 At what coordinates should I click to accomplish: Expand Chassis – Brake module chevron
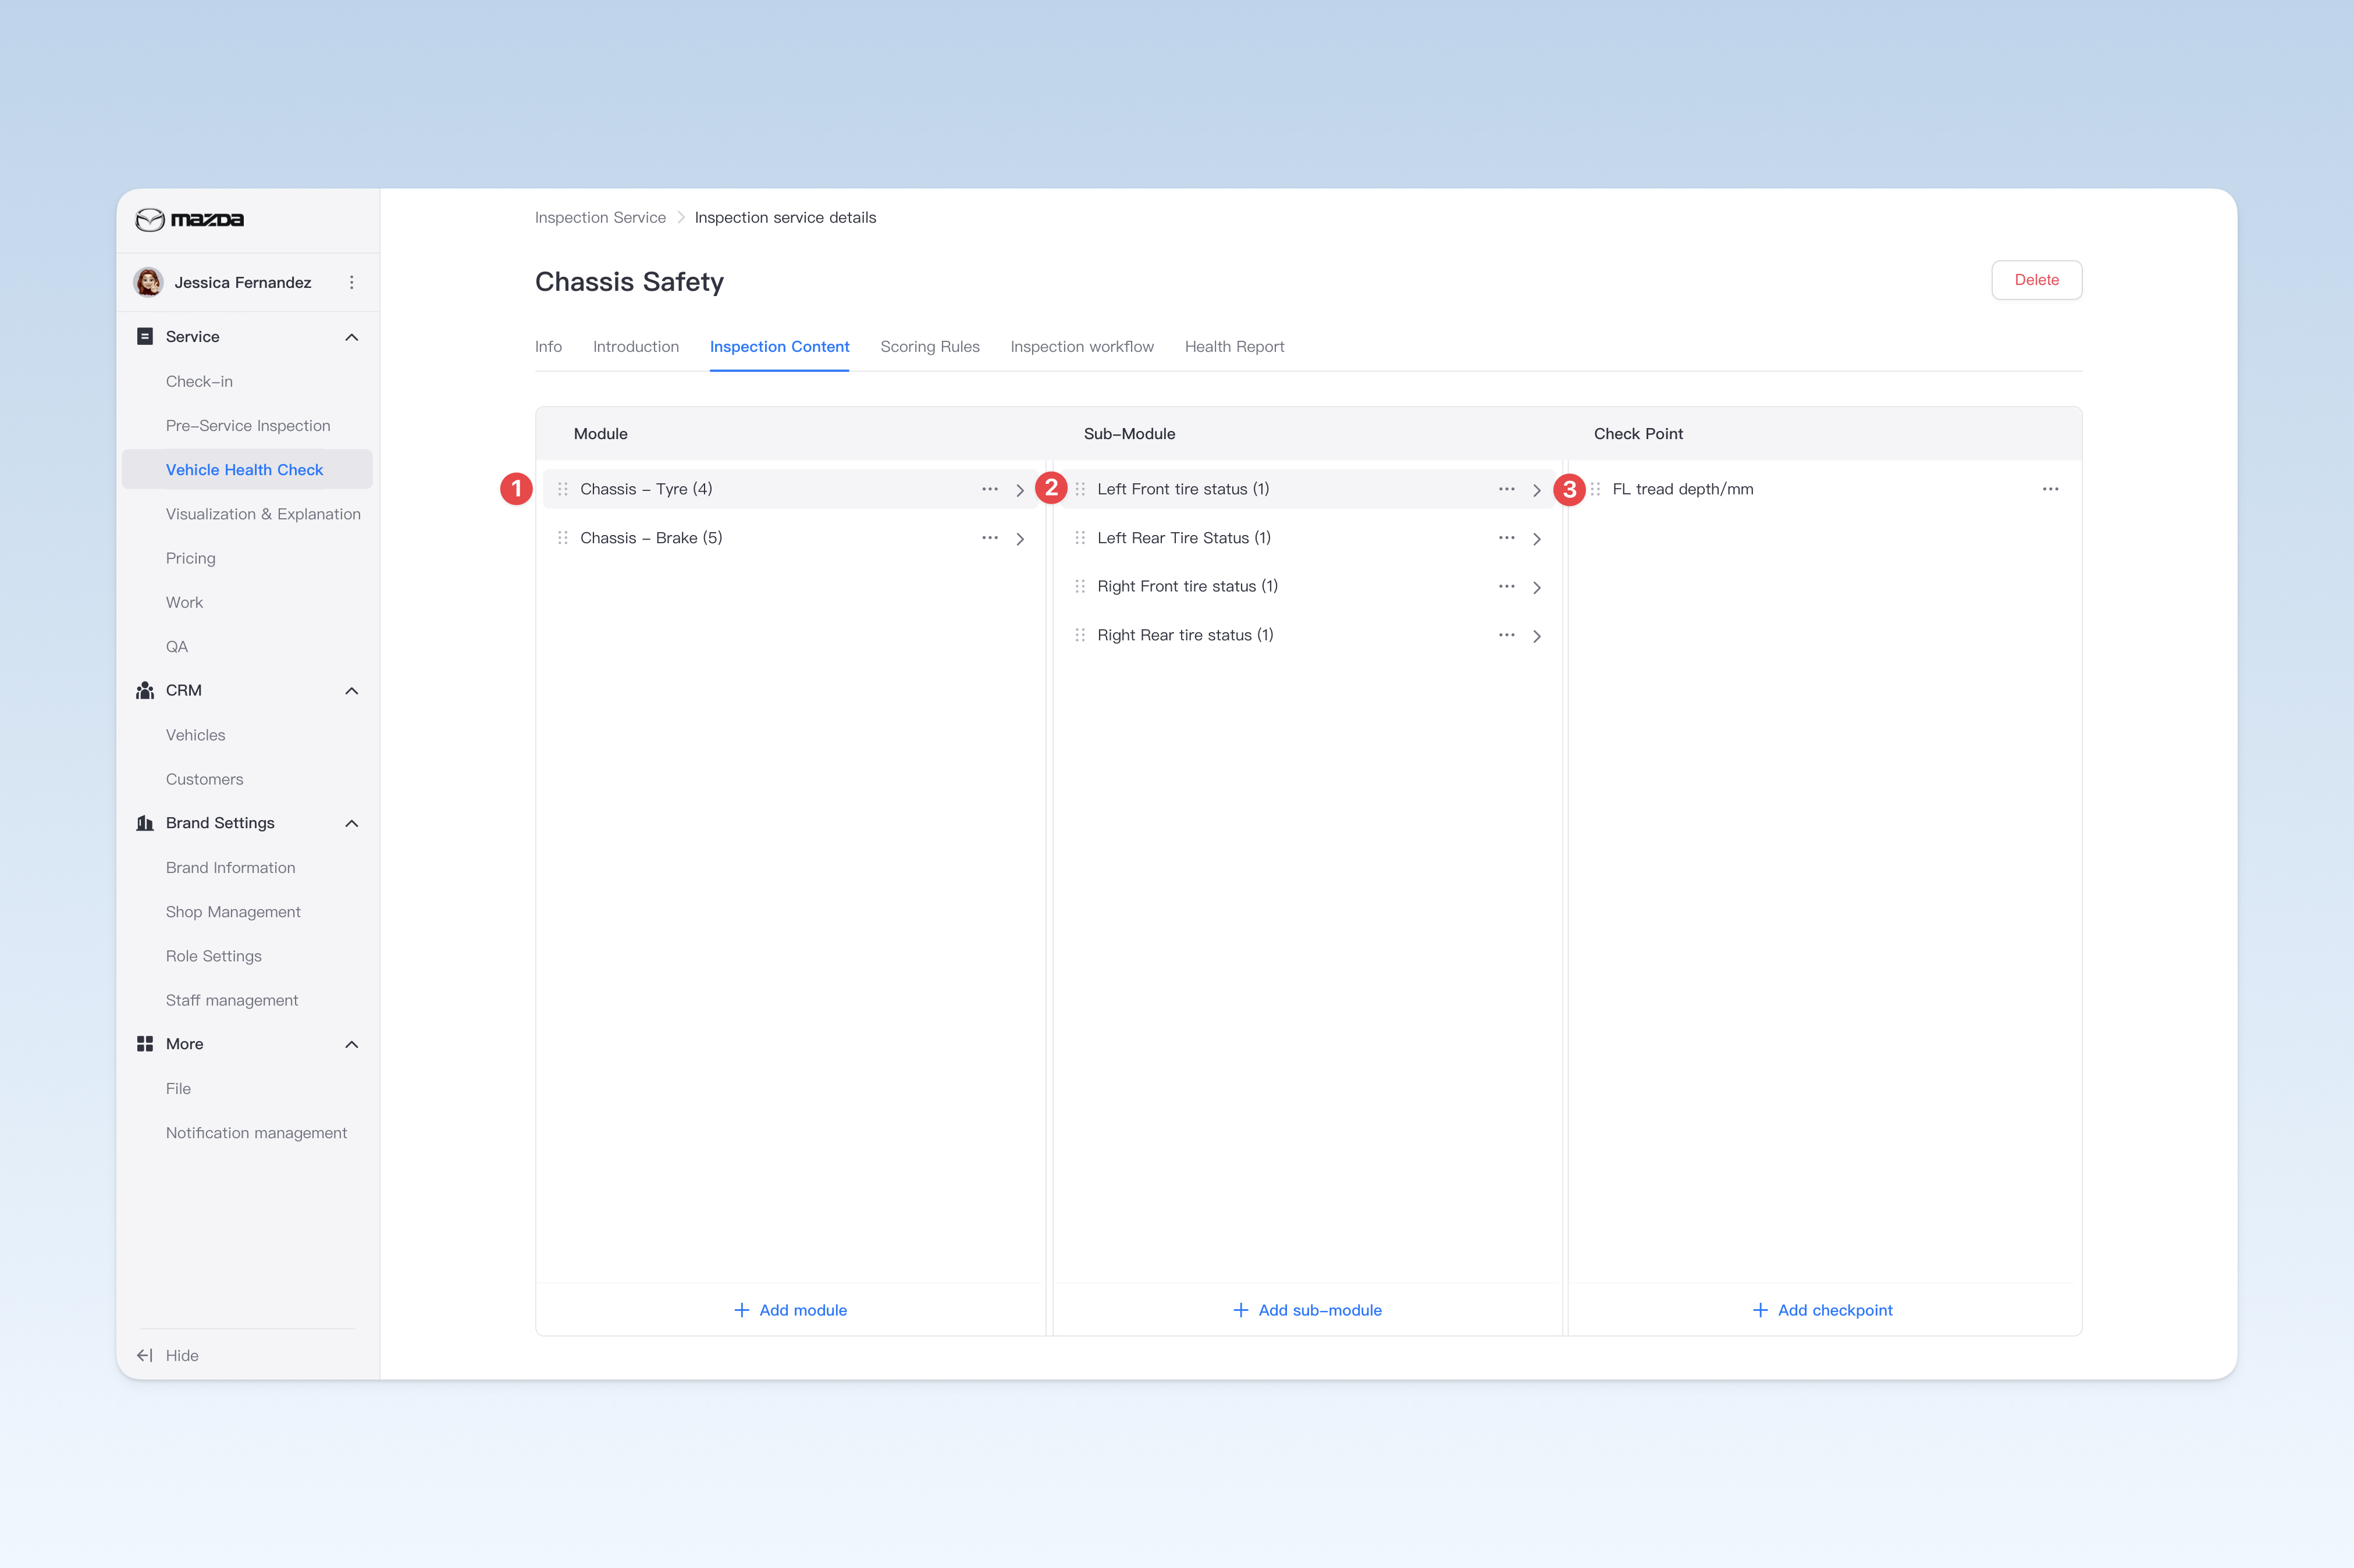(1019, 539)
